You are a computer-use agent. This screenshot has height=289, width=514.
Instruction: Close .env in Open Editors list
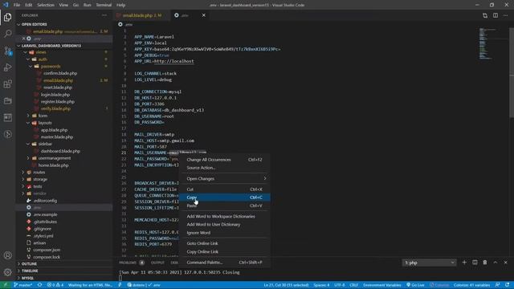point(23,39)
